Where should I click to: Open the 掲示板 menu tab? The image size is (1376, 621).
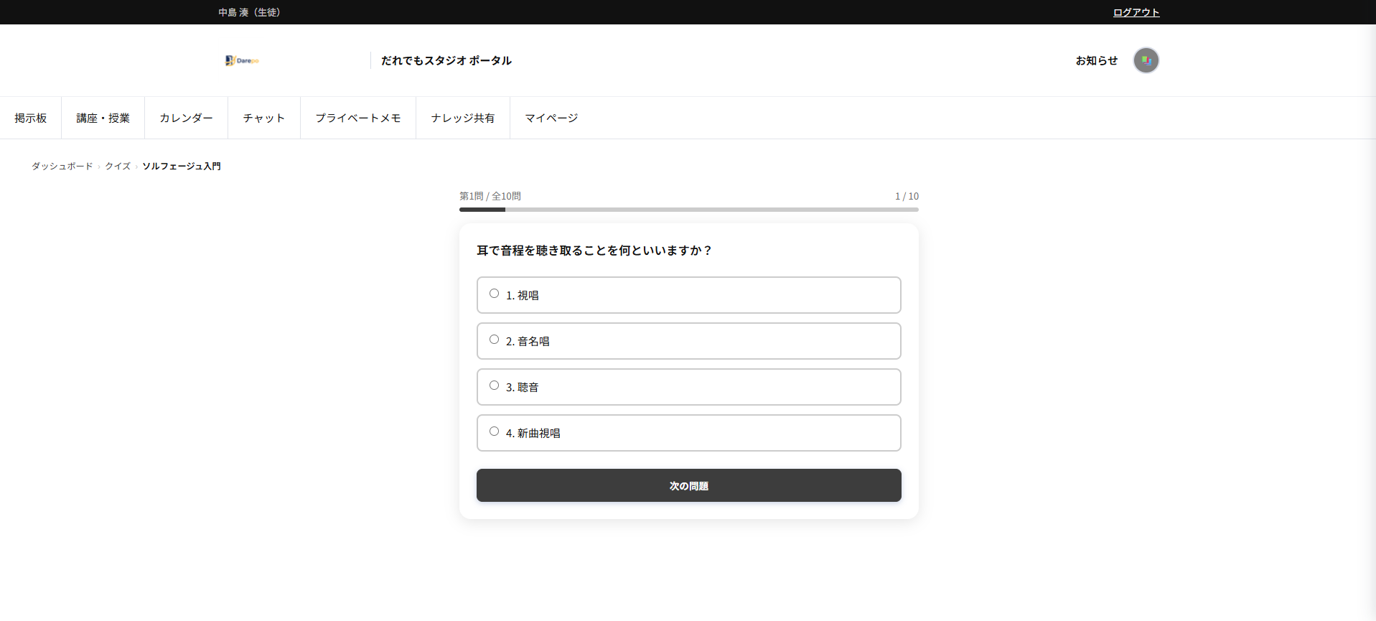click(x=31, y=118)
